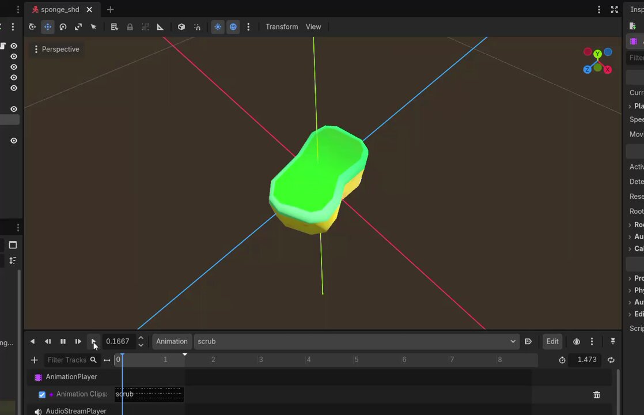The width and height of the screenshot is (644, 415).
Task: Select the Move mode tool
Action: click(48, 27)
